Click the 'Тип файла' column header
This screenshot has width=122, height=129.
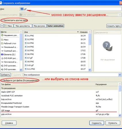48,84
